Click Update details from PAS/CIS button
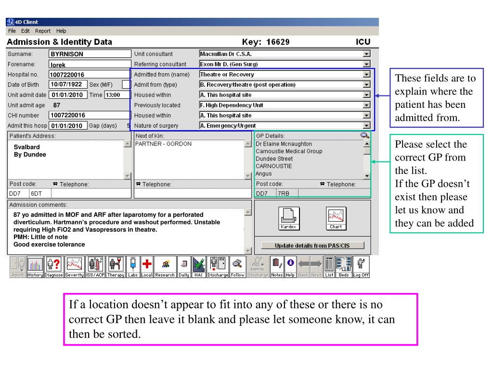 tap(312, 245)
